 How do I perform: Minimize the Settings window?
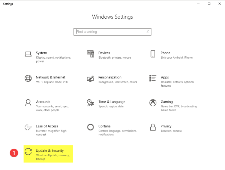(x=198, y=4)
